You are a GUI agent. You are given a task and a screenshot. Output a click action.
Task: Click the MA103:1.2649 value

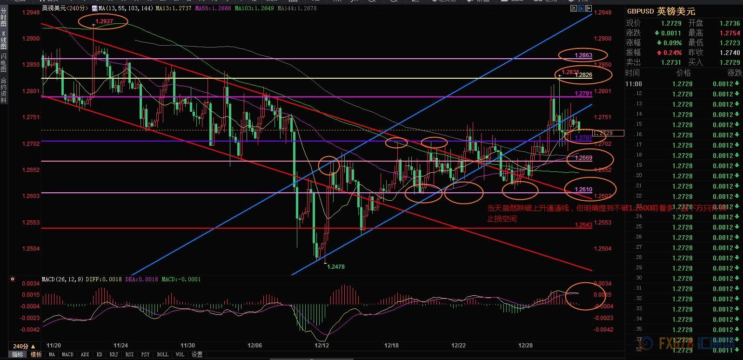coord(254,8)
